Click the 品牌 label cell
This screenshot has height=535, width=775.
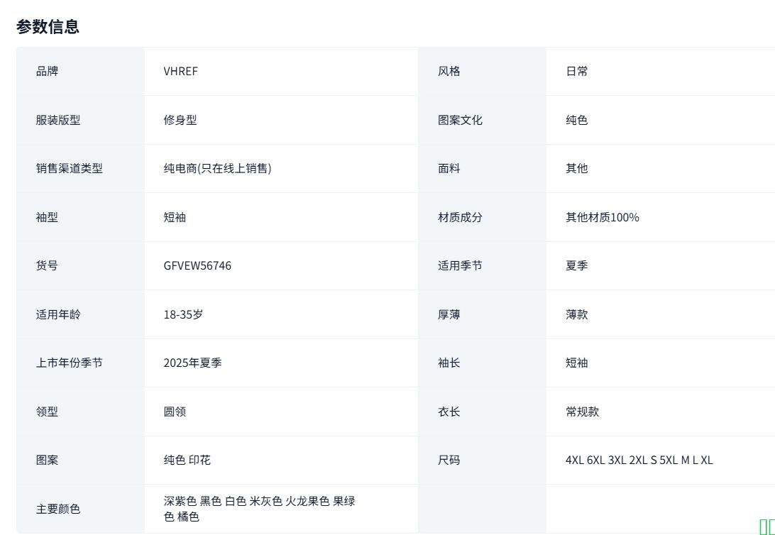tap(47, 71)
